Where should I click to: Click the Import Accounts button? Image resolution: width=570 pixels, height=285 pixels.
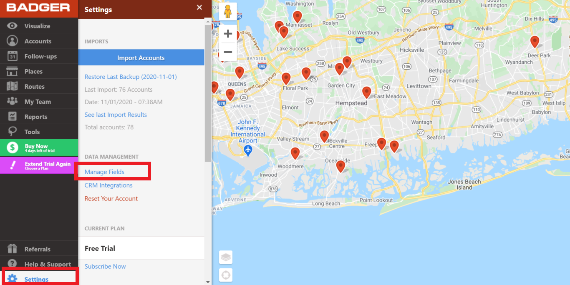(141, 57)
